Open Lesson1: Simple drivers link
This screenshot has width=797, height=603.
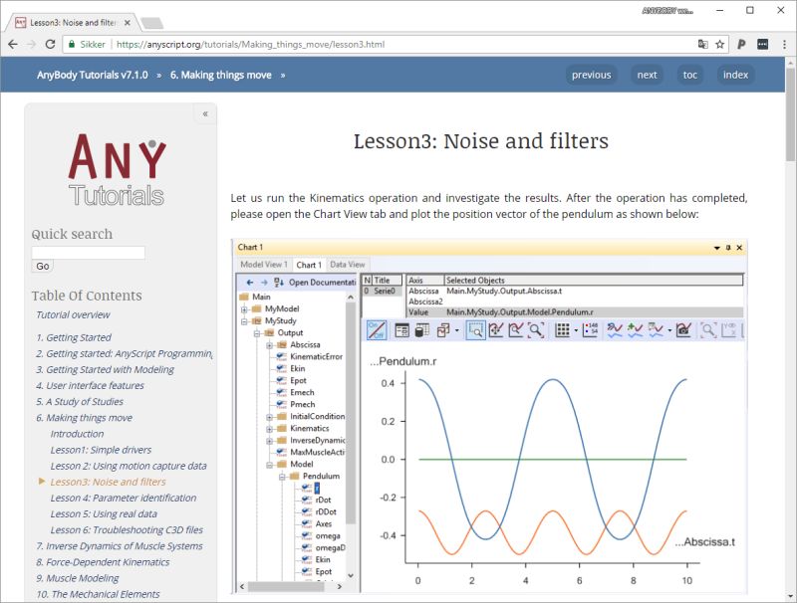click(101, 450)
